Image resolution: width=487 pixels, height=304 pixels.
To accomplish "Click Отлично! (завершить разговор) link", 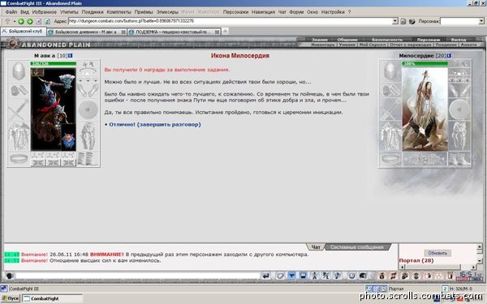I will click(155, 124).
